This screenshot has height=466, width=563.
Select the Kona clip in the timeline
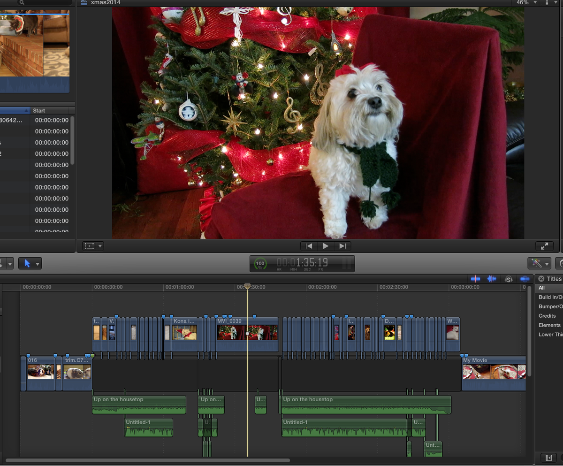coord(184,334)
